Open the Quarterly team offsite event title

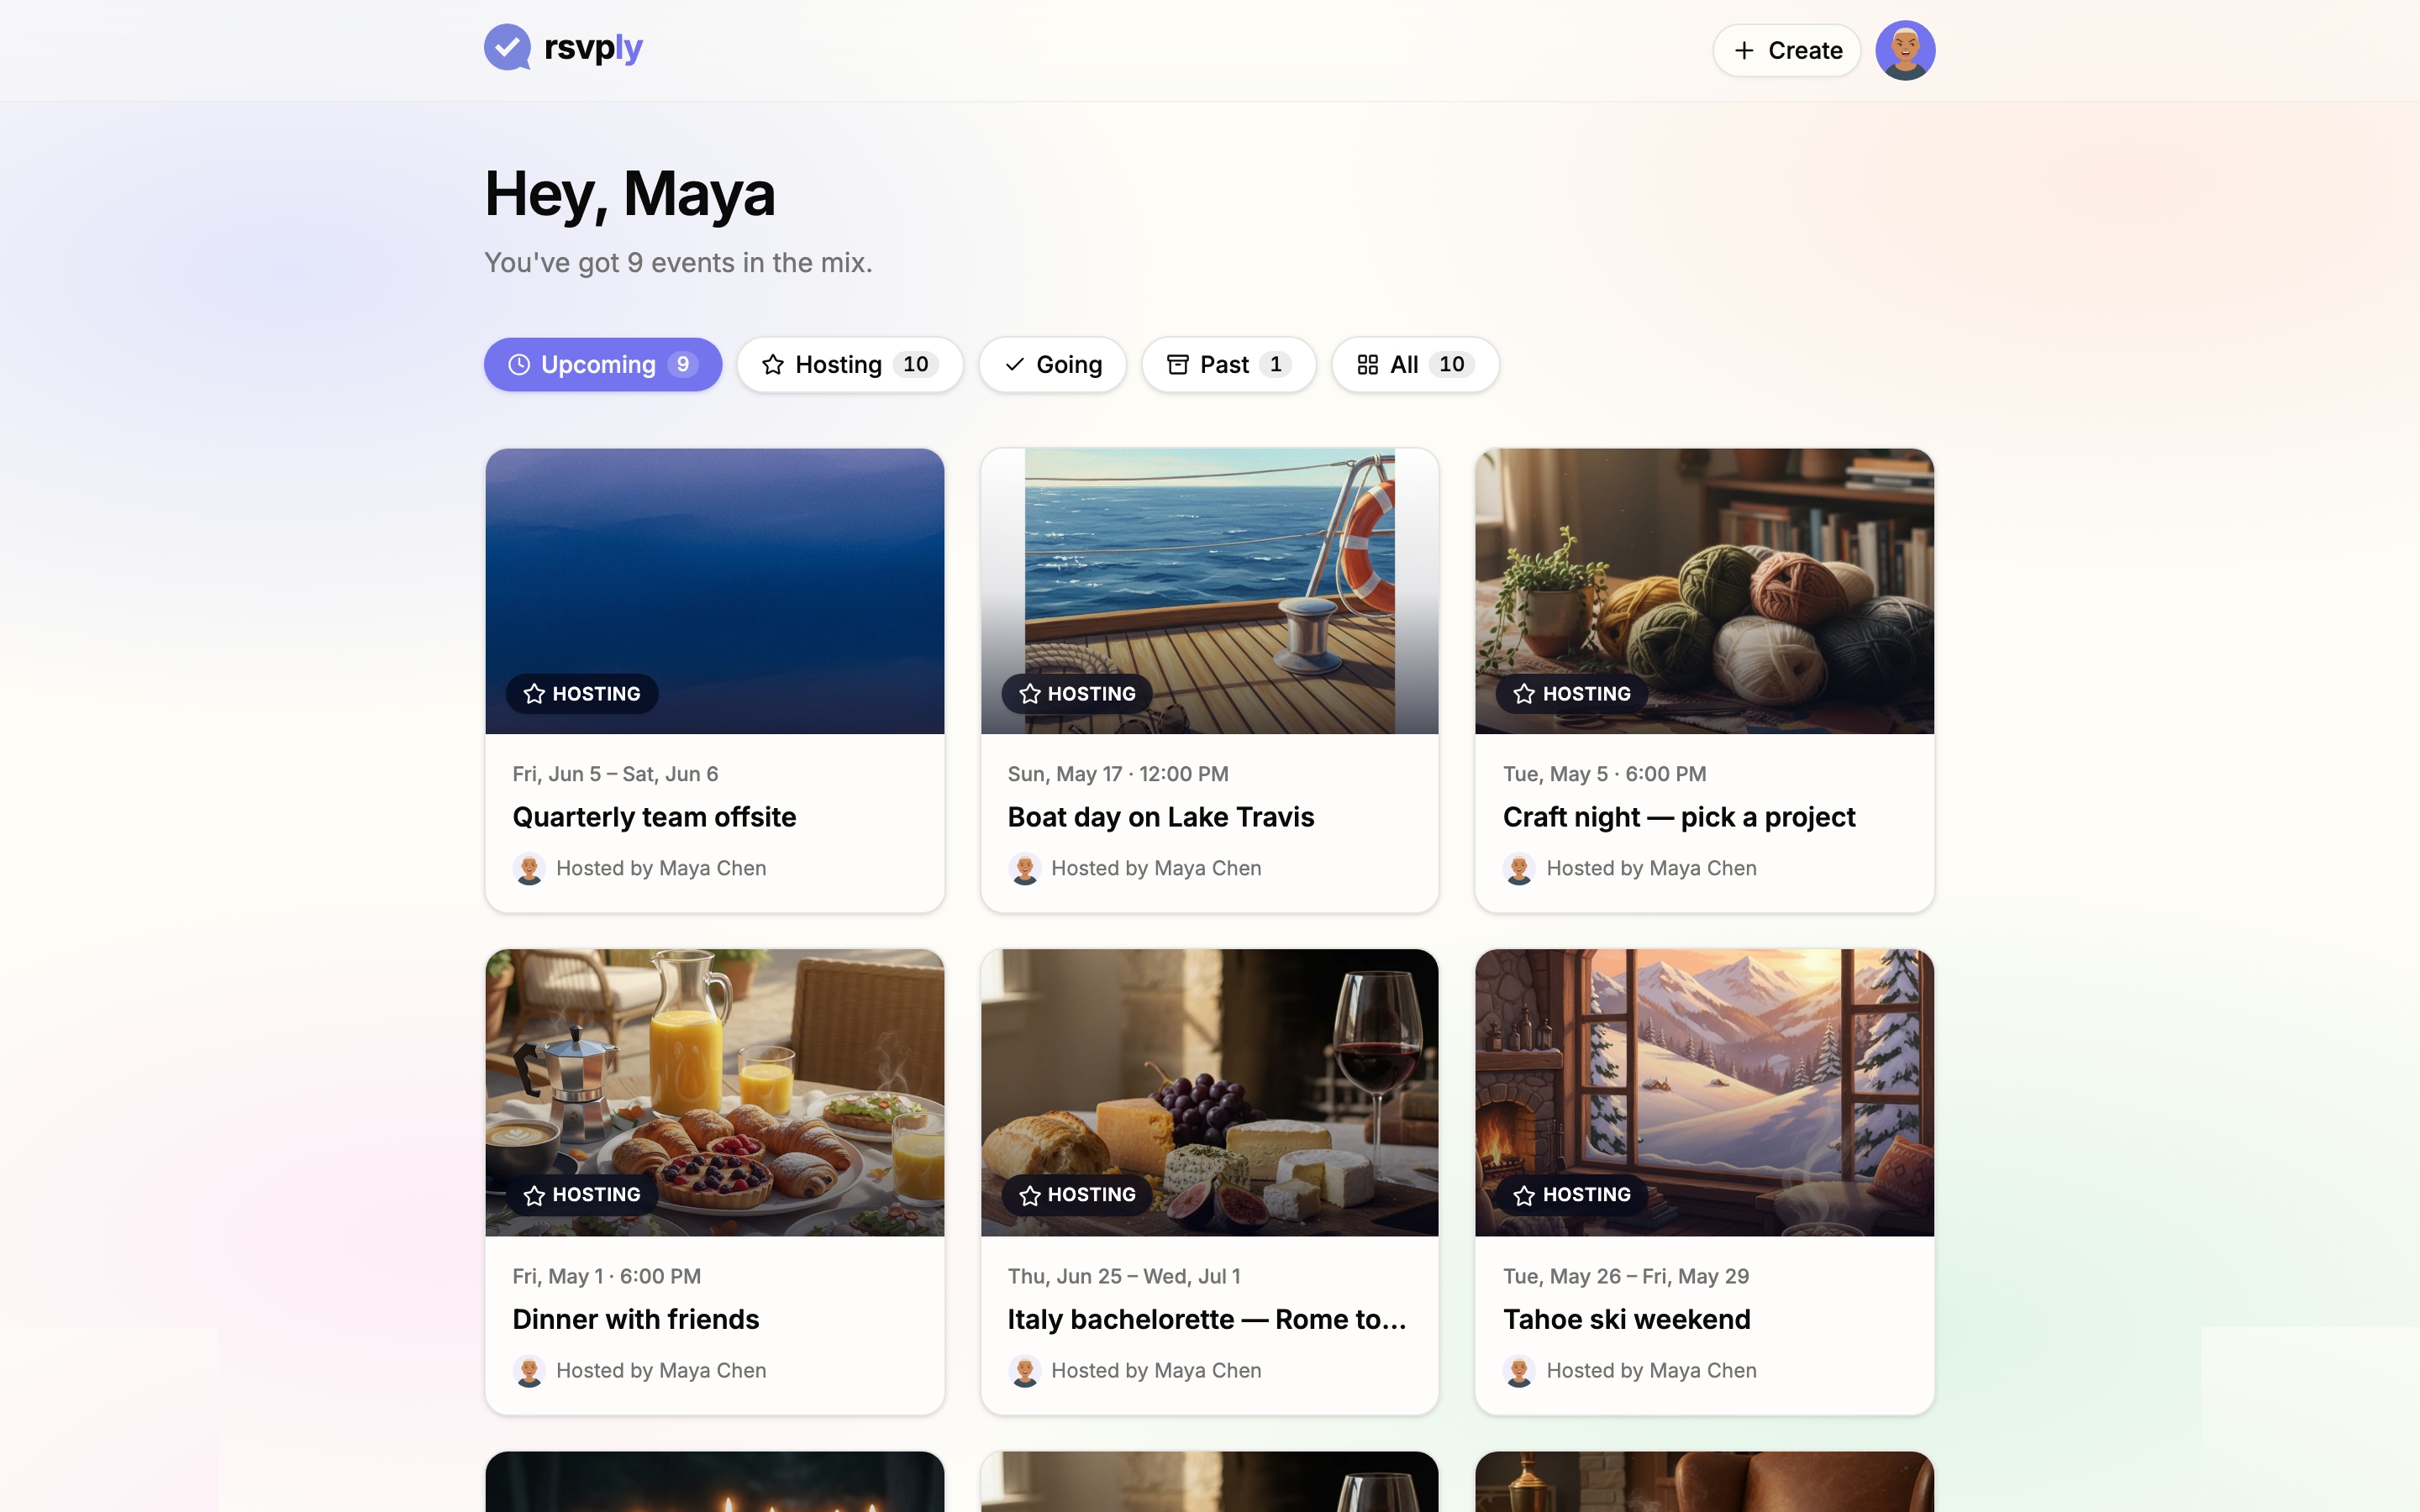point(654,817)
